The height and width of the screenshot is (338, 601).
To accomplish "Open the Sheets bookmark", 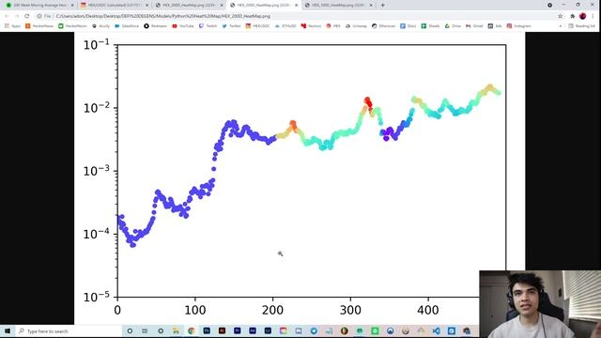I will coord(430,26).
